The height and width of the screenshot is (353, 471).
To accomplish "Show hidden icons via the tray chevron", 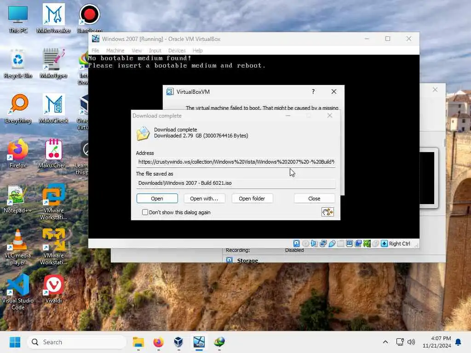I will point(385,342).
